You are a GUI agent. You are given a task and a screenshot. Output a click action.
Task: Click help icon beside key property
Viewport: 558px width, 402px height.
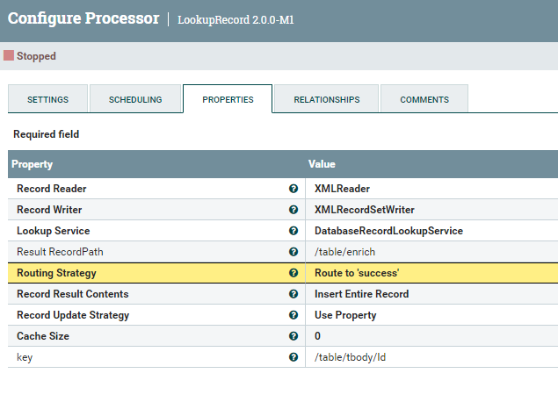click(293, 357)
